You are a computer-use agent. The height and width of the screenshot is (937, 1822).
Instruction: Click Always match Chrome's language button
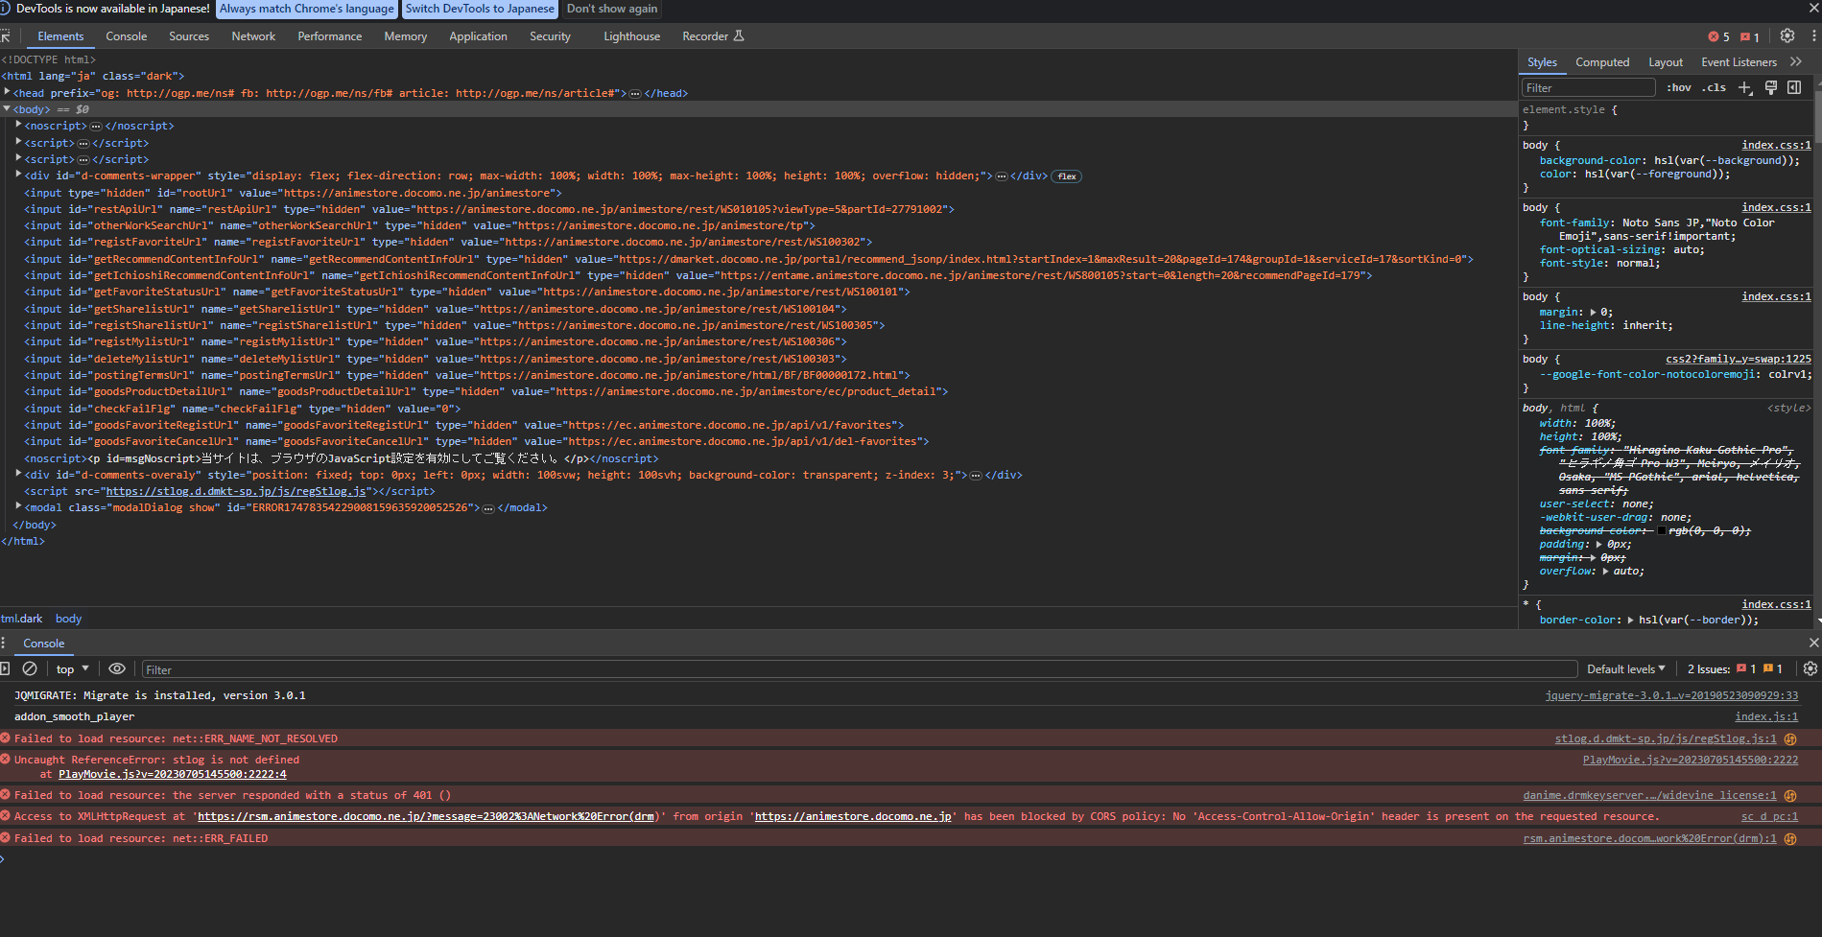306,9
